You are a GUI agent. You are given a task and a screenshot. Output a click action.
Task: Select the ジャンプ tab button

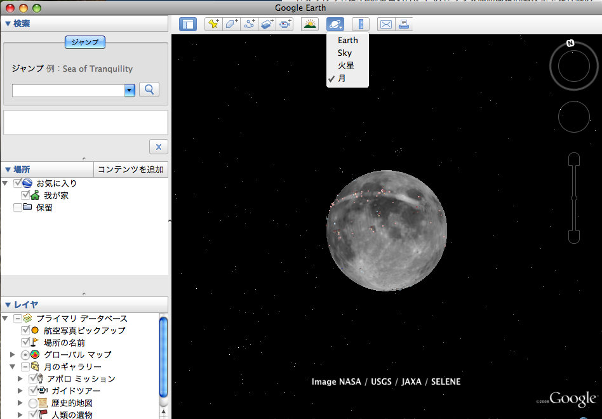85,42
